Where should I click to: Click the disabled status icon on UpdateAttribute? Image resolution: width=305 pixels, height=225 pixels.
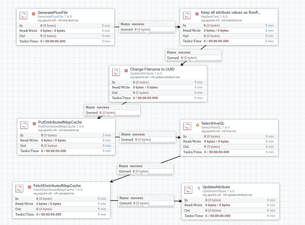pos(198,188)
